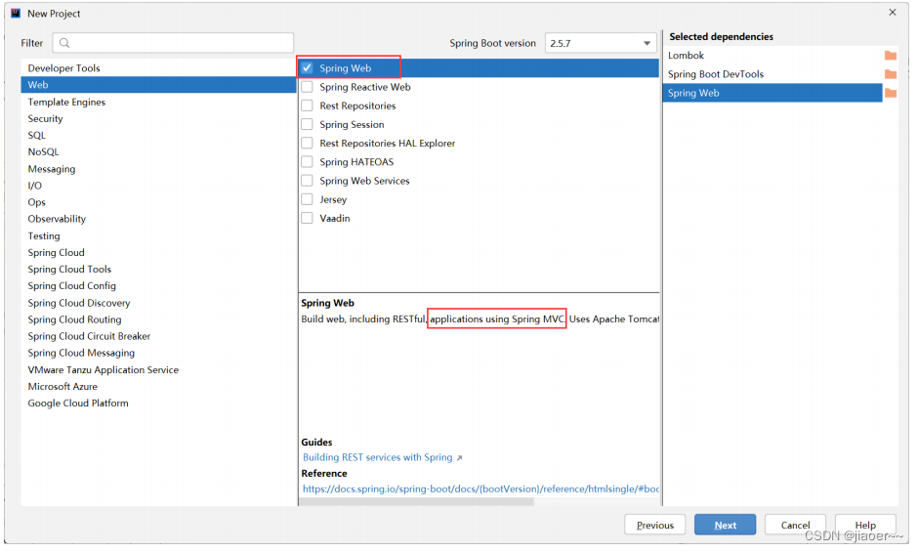Viewport: 918px width, 552px height.
Task: Uncheck the Spring Web checkbox
Action: click(307, 68)
